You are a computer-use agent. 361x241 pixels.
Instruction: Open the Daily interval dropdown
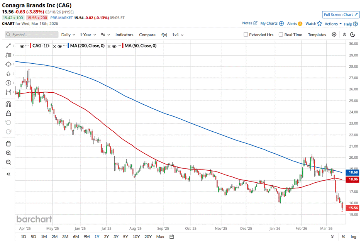68,35
